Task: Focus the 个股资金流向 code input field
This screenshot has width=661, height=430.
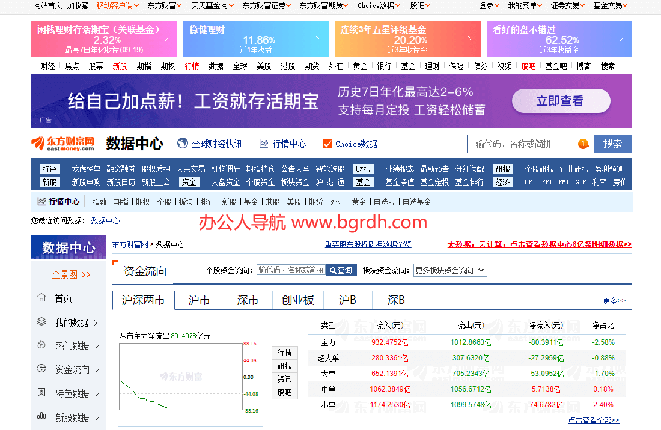Action: coord(291,270)
